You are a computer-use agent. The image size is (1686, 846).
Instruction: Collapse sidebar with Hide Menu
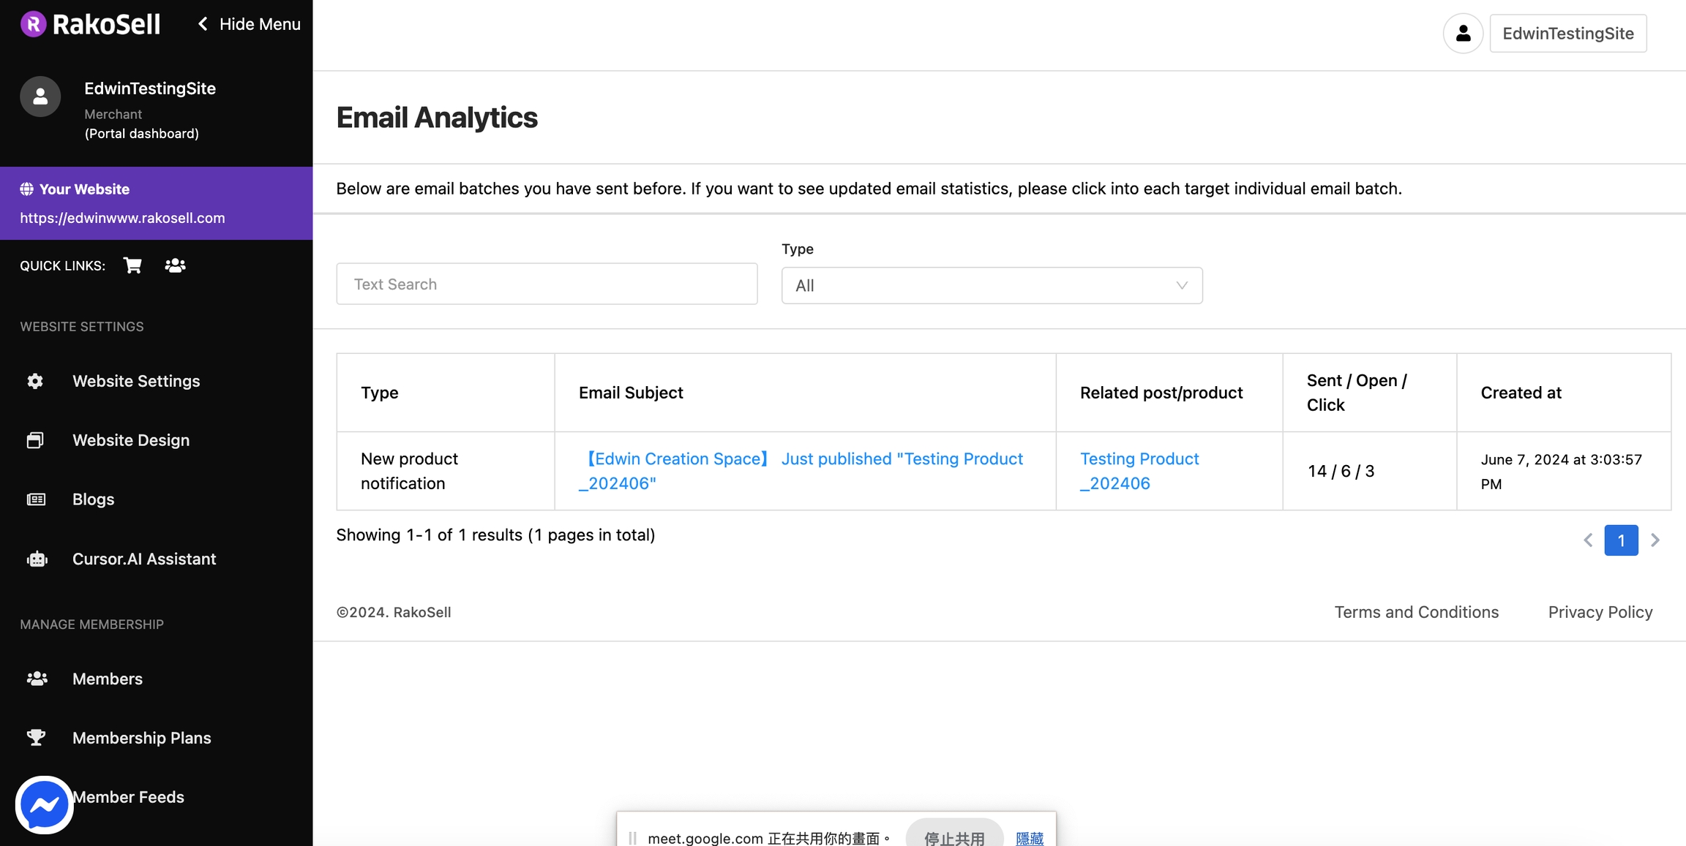(250, 24)
